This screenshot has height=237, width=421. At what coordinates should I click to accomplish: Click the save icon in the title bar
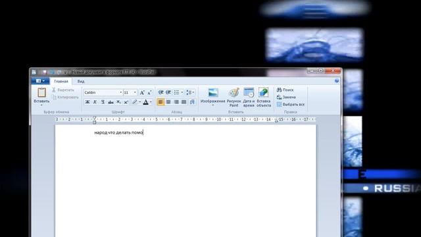44,72
